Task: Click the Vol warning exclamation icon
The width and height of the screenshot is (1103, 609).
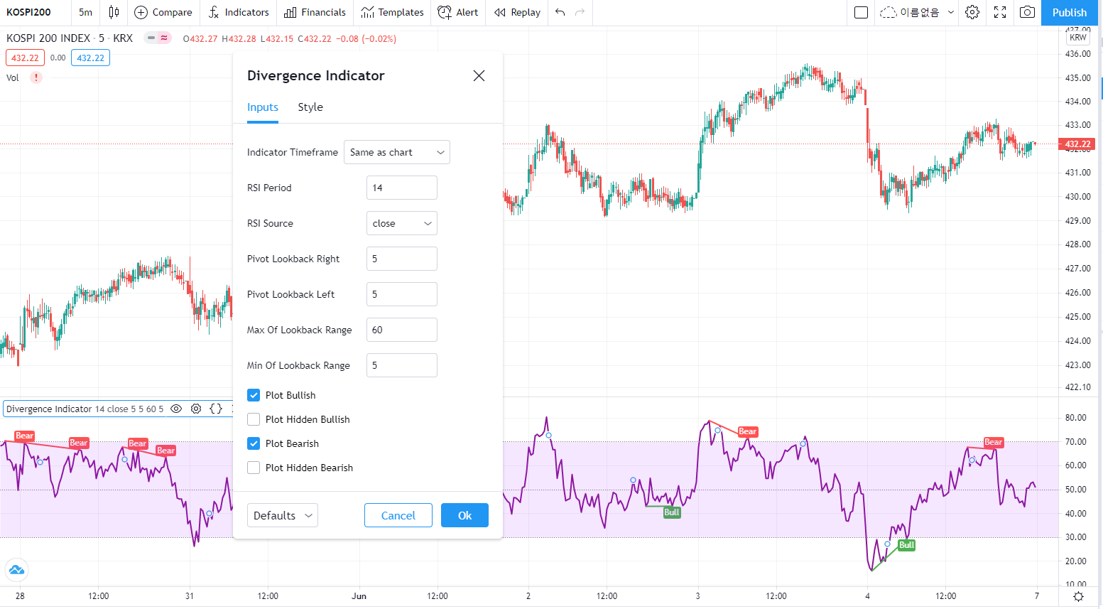Action: pyautogui.click(x=36, y=77)
